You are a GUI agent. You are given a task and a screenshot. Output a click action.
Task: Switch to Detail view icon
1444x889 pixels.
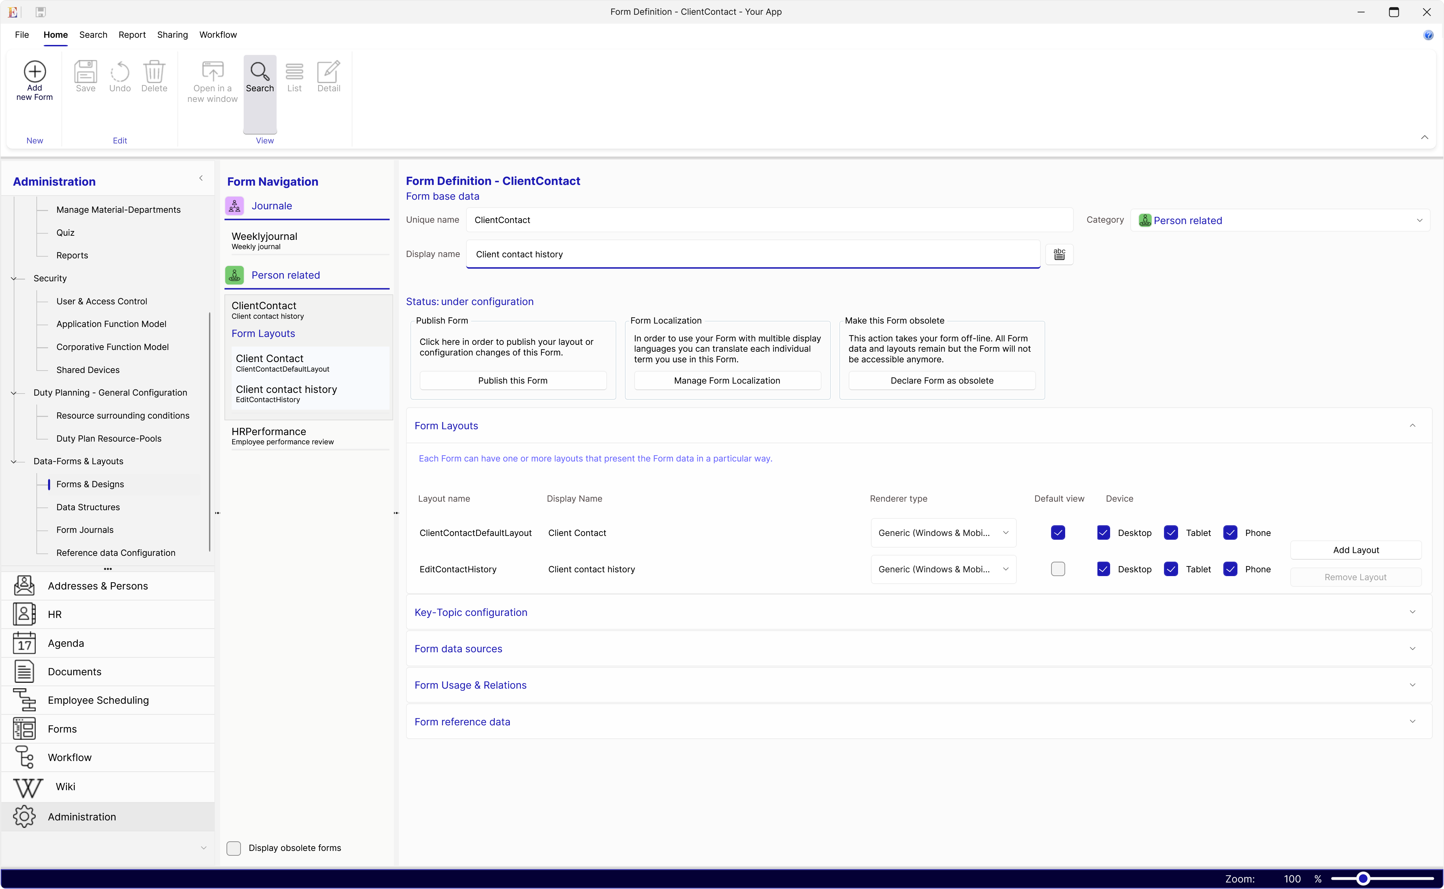[329, 71]
